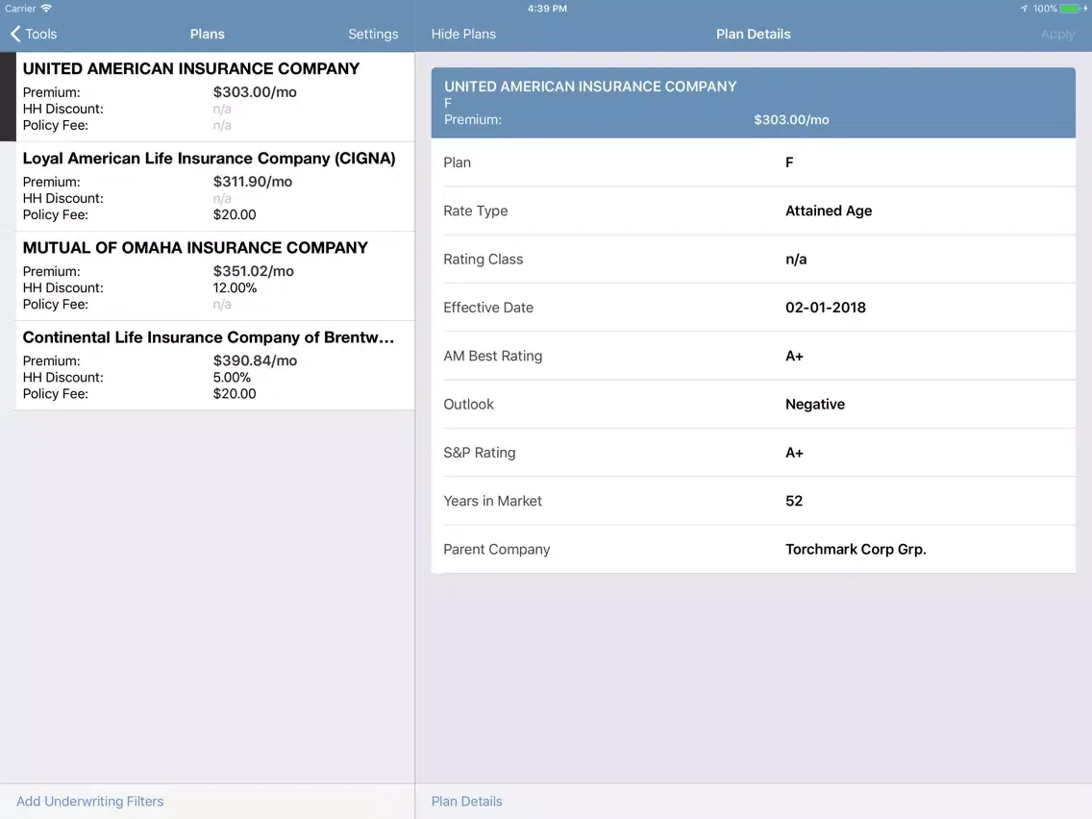Click the Negative outlook value

815,405
